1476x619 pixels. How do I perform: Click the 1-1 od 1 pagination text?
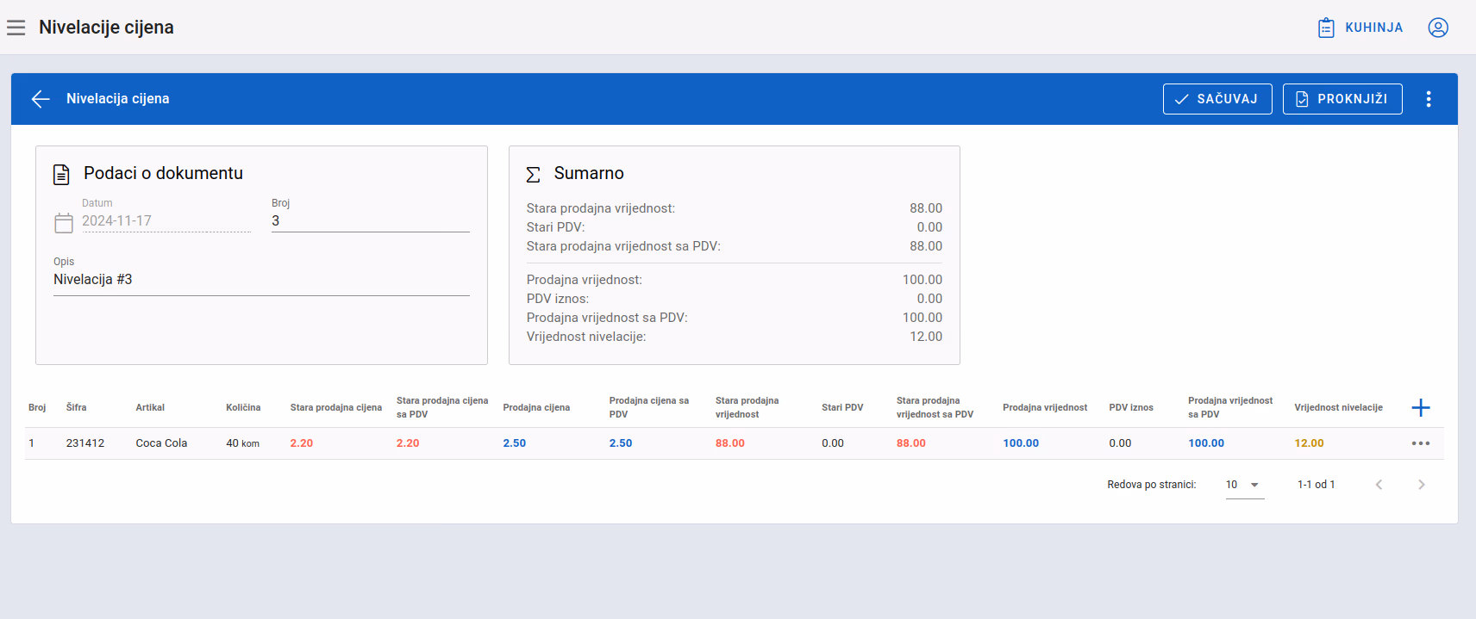pyautogui.click(x=1317, y=485)
